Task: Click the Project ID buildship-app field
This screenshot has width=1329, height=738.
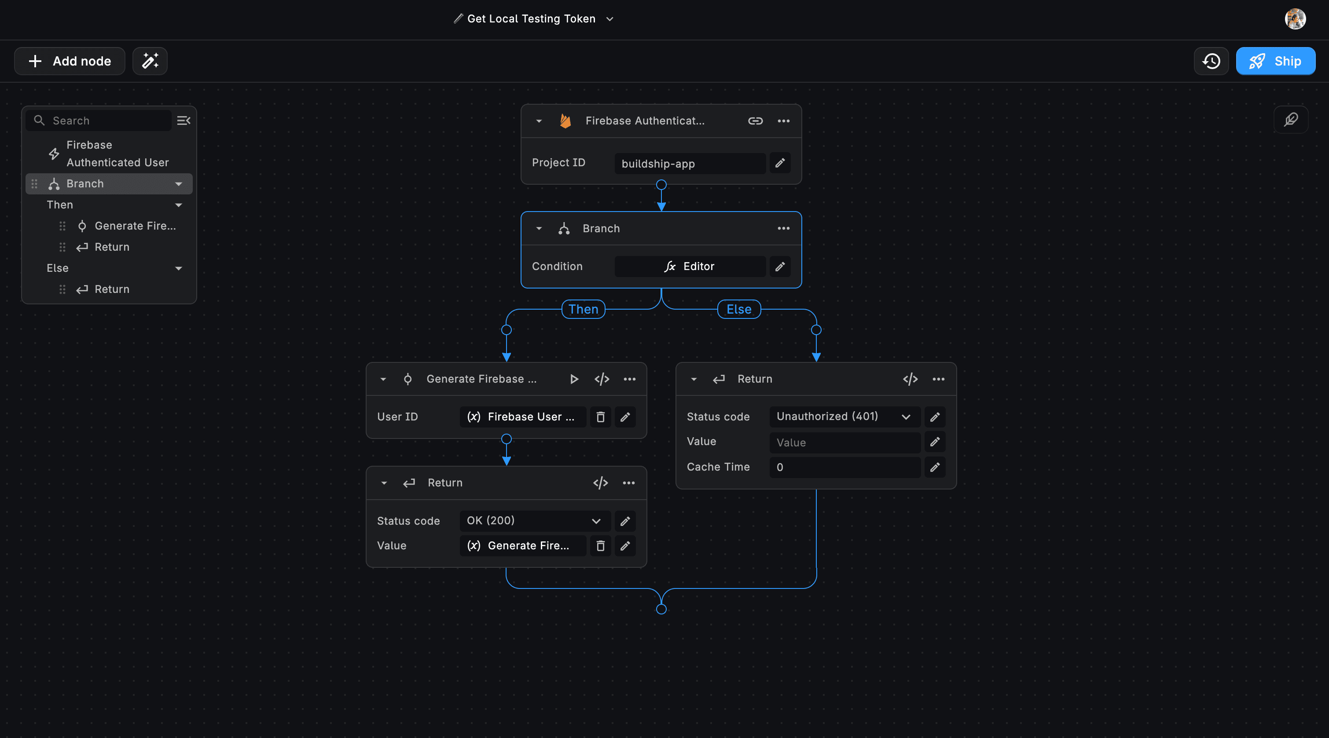Action: tap(690, 164)
